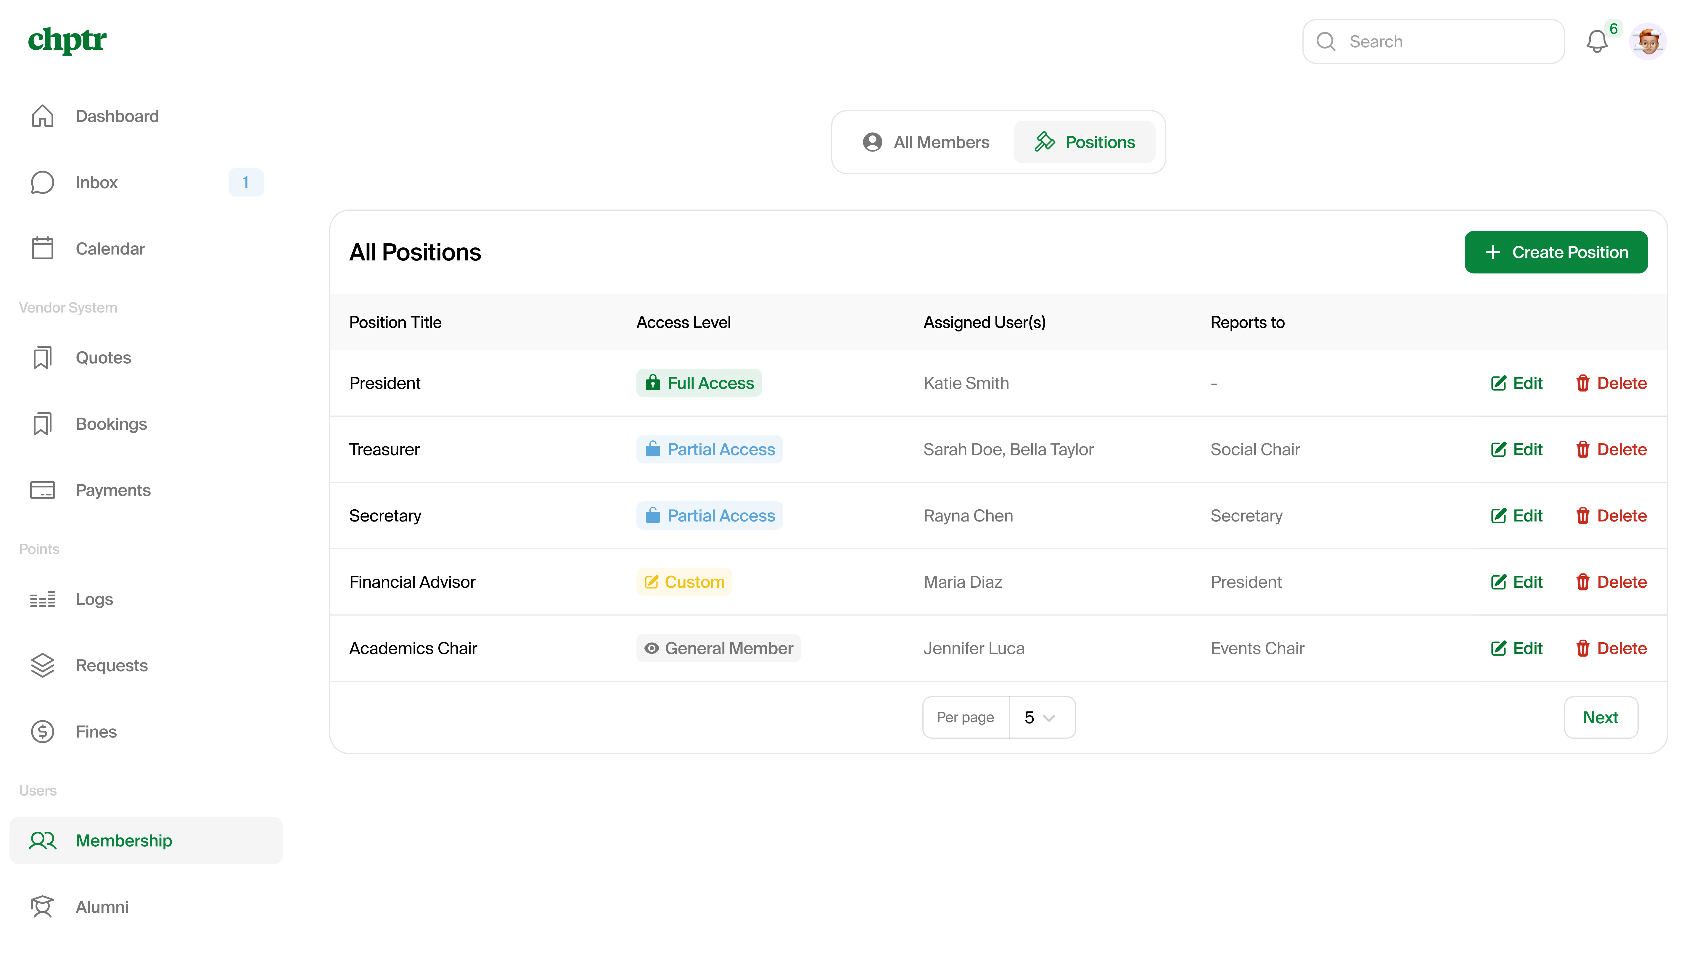
Task: Click the edit pencil icon for Financial Advisor
Action: (x=1498, y=582)
